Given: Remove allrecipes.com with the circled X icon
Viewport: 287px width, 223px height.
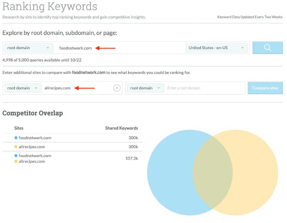Looking at the screenshot, I should click(x=117, y=88).
